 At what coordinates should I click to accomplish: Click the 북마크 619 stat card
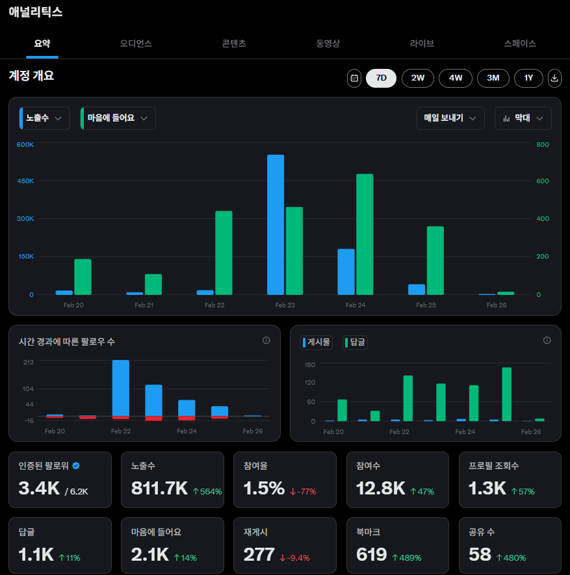398,545
